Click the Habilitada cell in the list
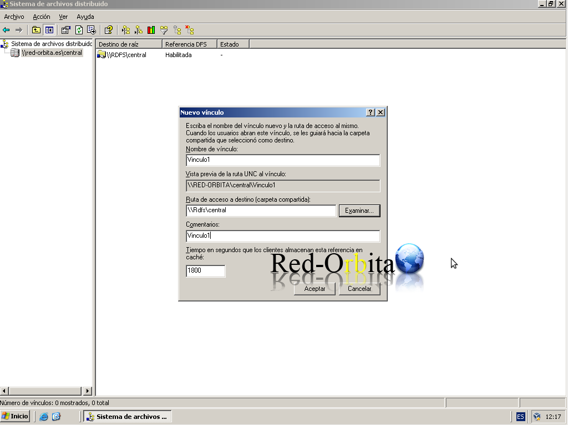Screen dimensions: 568x425 tap(178, 55)
